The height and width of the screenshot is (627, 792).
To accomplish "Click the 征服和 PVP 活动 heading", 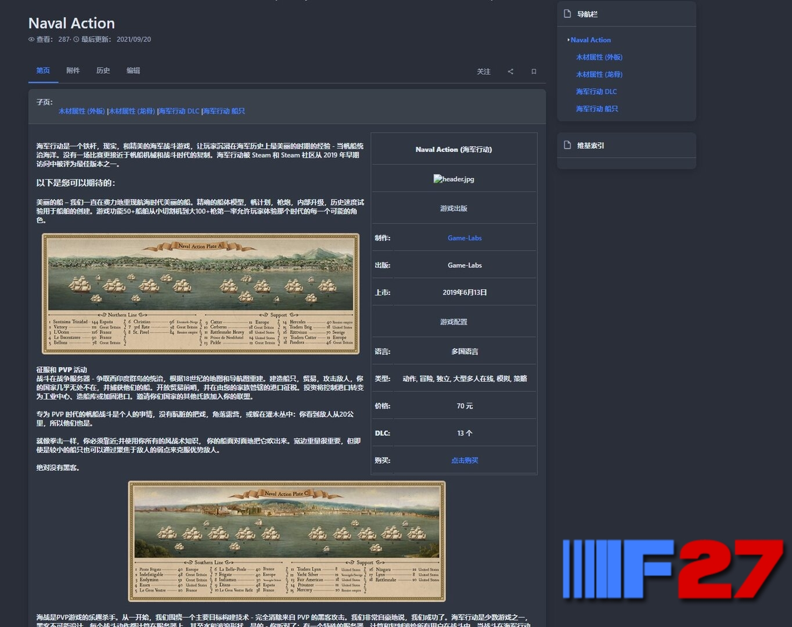I will pyautogui.click(x=62, y=369).
